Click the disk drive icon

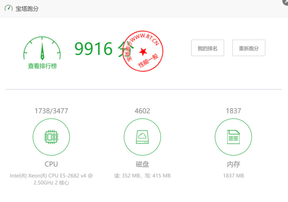(142, 137)
